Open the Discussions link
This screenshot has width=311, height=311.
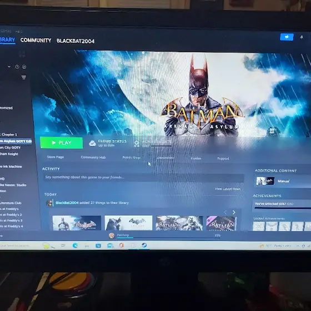point(165,158)
